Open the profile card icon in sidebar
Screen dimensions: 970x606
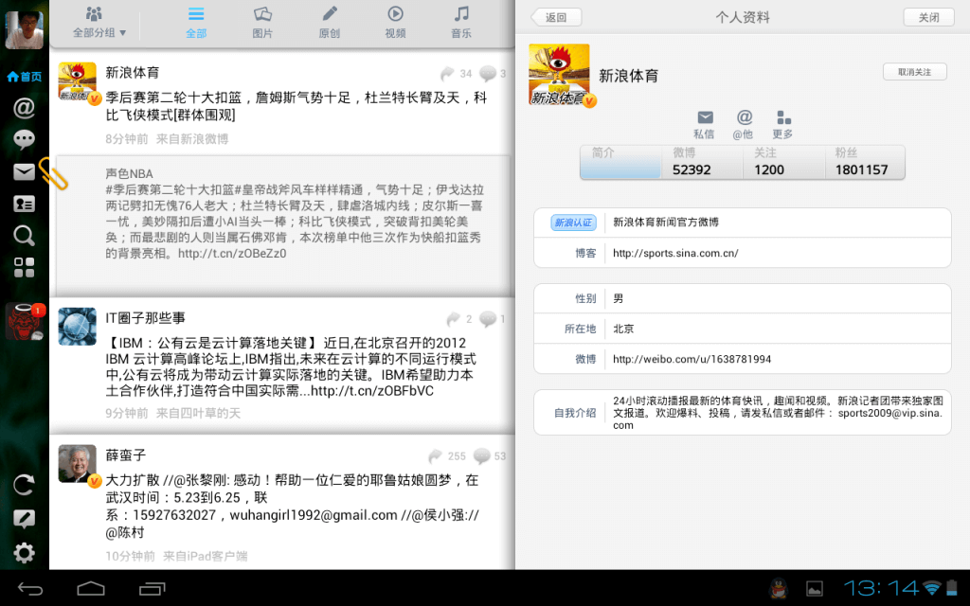[24, 204]
